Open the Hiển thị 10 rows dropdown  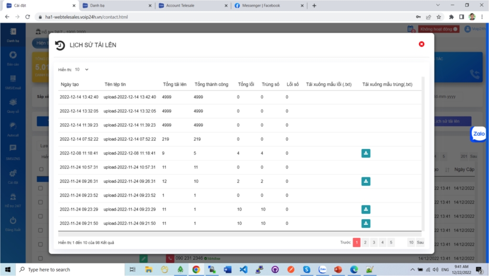(82, 70)
